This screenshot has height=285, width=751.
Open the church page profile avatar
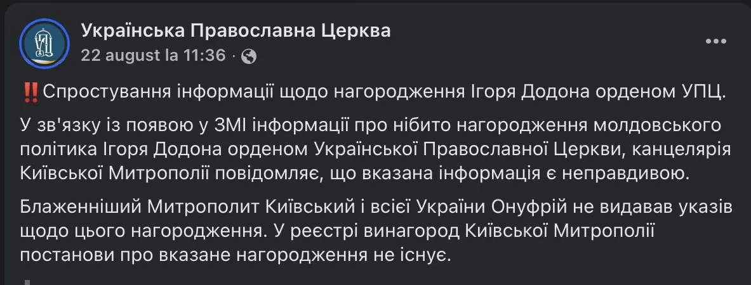44,44
